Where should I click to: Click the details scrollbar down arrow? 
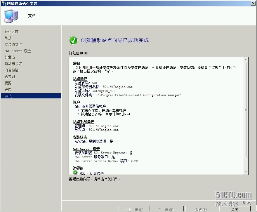[x=246, y=172]
